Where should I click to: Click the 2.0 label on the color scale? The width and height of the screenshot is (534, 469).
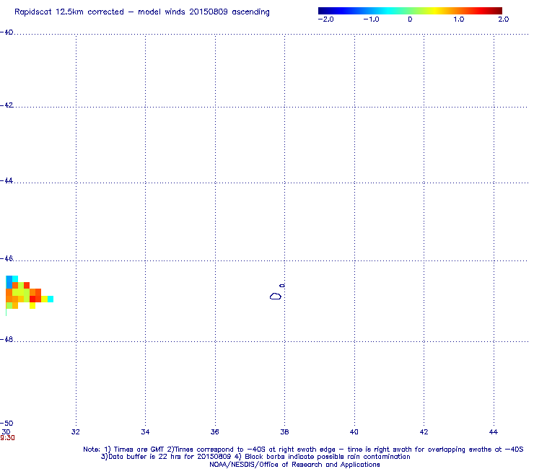pyautogui.click(x=504, y=19)
